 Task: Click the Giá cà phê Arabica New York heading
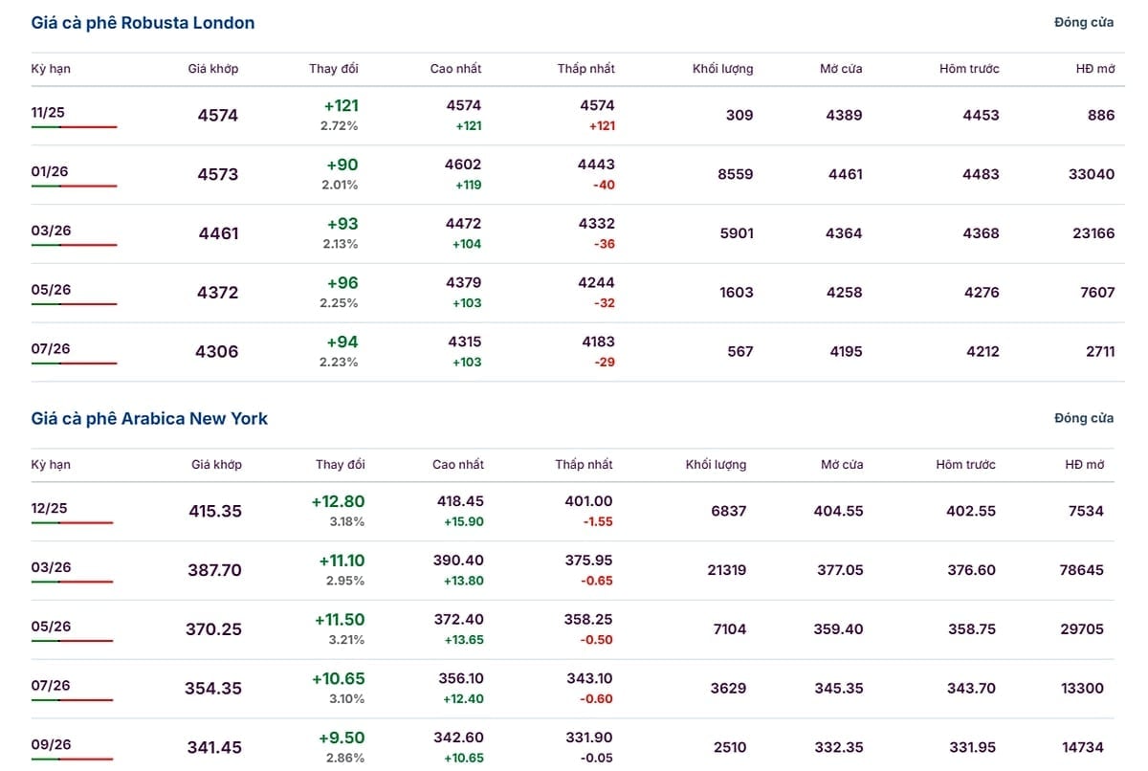[x=149, y=419]
